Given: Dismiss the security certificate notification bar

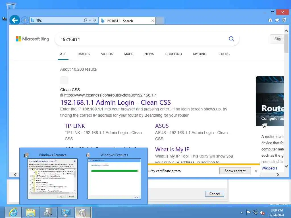Looking at the screenshot, I should (x=256, y=171).
